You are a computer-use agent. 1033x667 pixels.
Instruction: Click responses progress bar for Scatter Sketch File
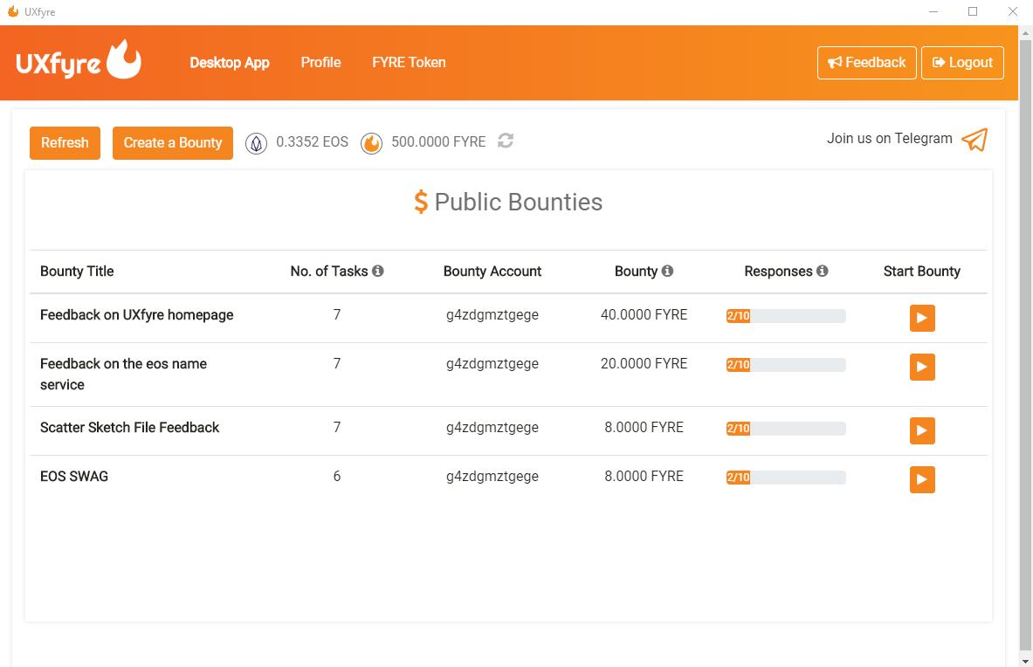click(786, 429)
